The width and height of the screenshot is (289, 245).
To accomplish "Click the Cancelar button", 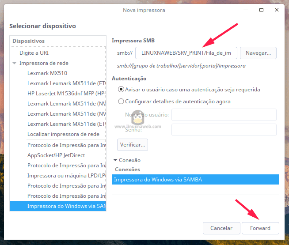I will [221, 228].
